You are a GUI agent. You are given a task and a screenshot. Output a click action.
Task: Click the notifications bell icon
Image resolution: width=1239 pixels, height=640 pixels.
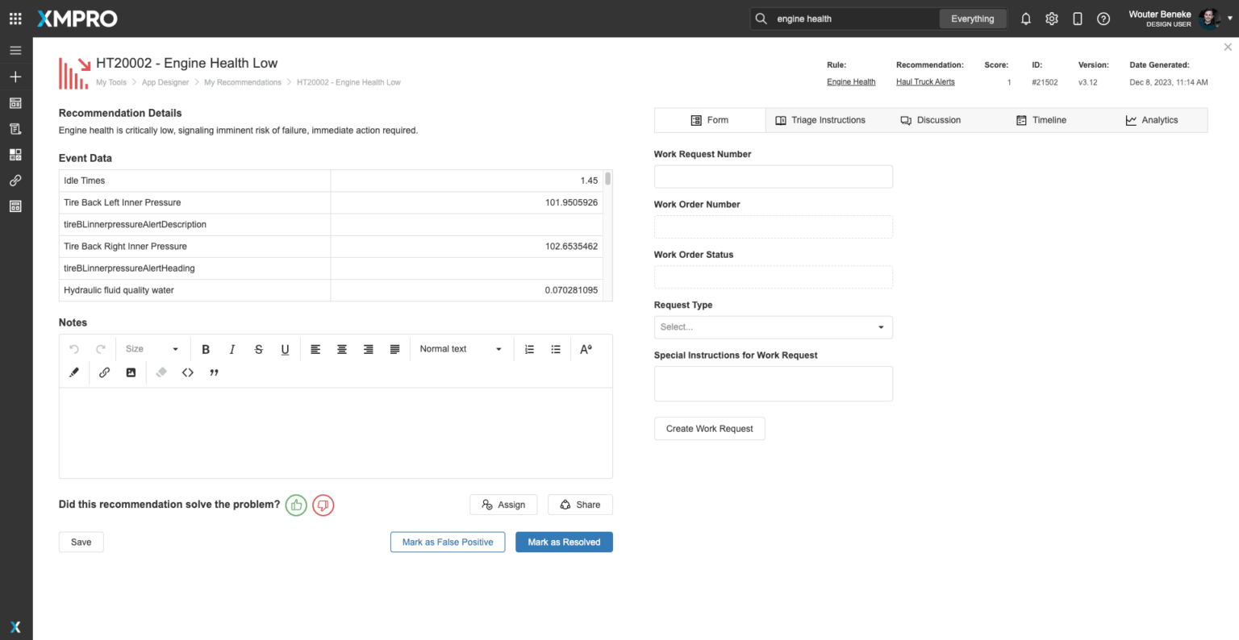pyautogui.click(x=1025, y=19)
